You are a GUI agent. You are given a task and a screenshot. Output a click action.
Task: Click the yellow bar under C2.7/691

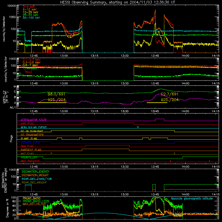point(157,102)
